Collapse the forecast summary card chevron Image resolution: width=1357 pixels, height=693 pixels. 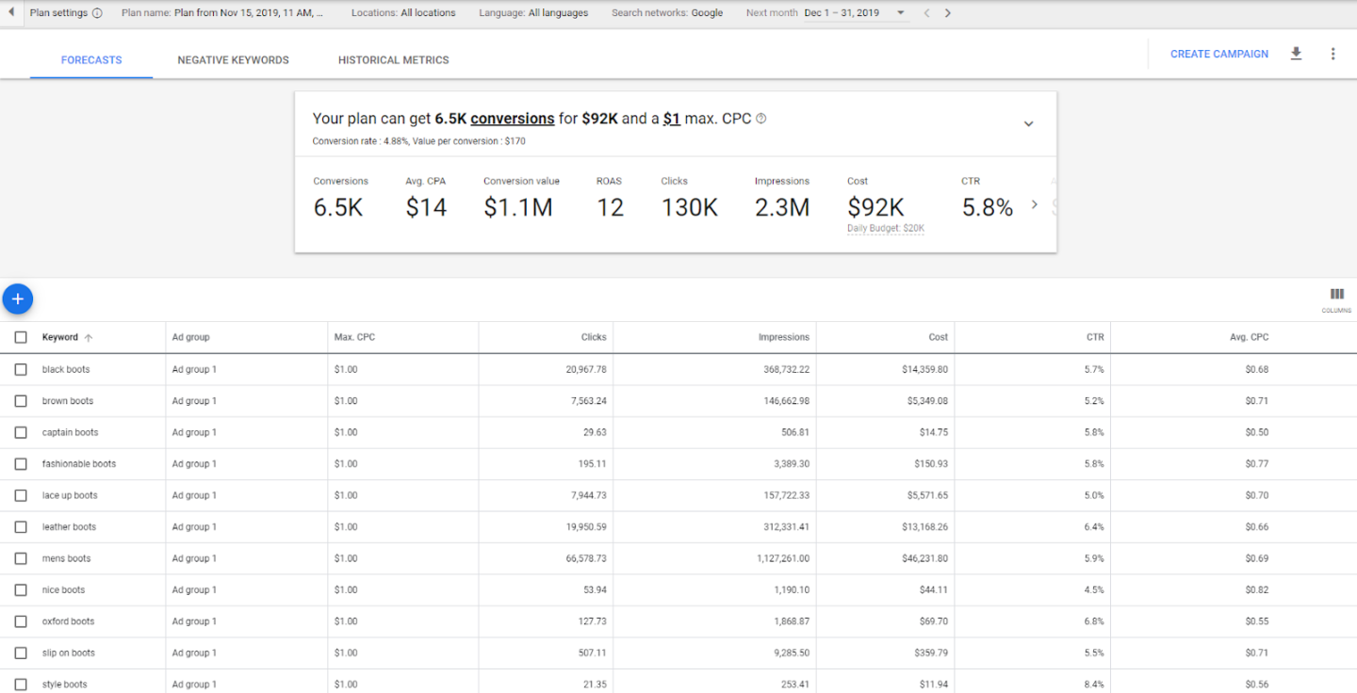click(1028, 123)
